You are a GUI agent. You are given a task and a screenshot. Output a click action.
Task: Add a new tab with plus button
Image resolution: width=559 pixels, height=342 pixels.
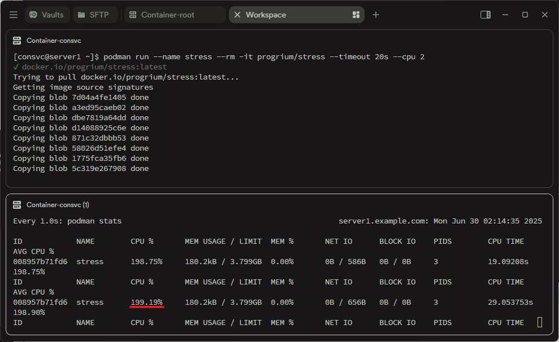(x=376, y=15)
